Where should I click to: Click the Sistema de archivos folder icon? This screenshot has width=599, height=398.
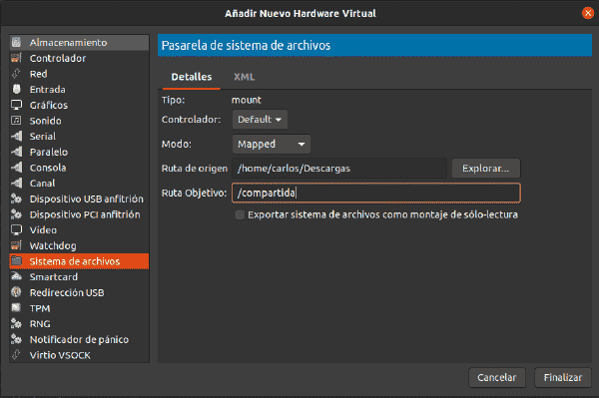16,261
